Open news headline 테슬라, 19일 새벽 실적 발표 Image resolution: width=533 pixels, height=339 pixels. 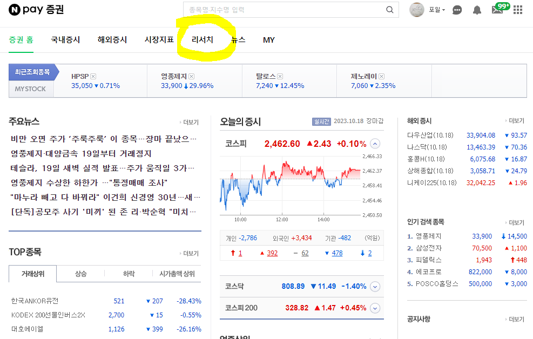pos(103,168)
